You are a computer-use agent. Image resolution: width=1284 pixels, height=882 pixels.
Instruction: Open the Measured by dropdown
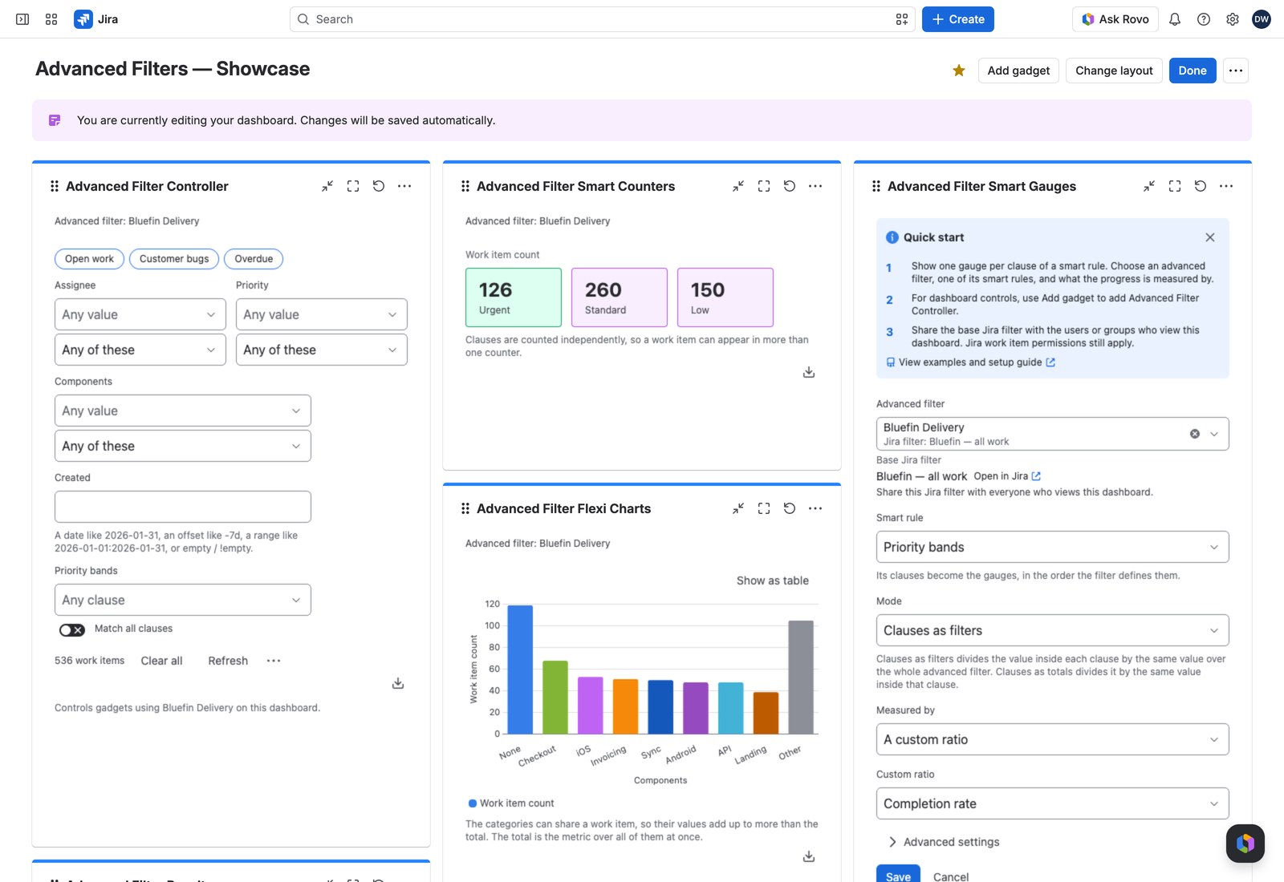(1052, 739)
